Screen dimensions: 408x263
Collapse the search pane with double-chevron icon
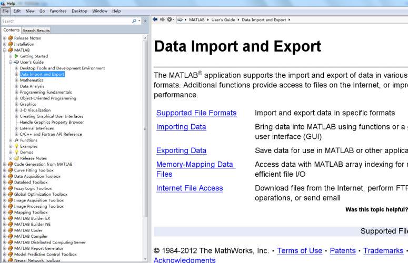(x=145, y=21)
